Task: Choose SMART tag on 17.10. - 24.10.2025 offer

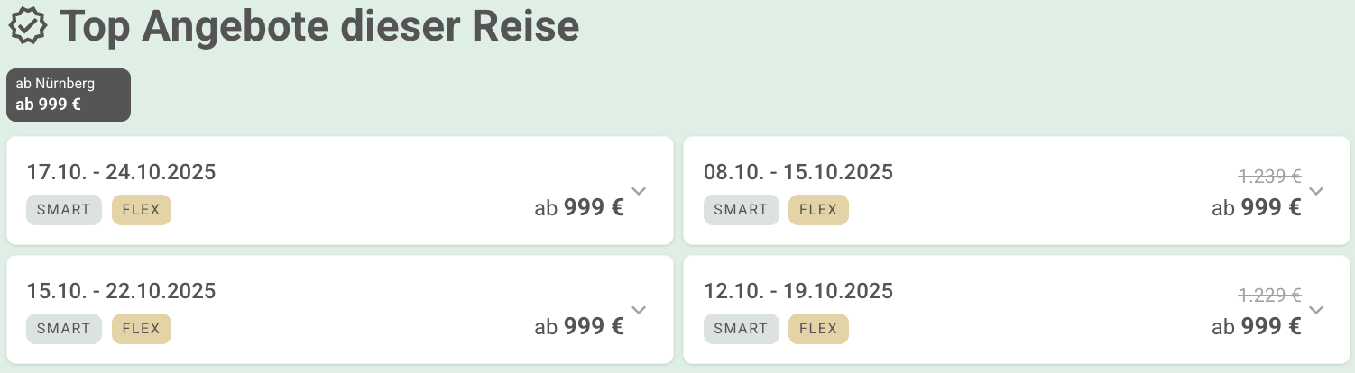Action: pyautogui.click(x=64, y=210)
